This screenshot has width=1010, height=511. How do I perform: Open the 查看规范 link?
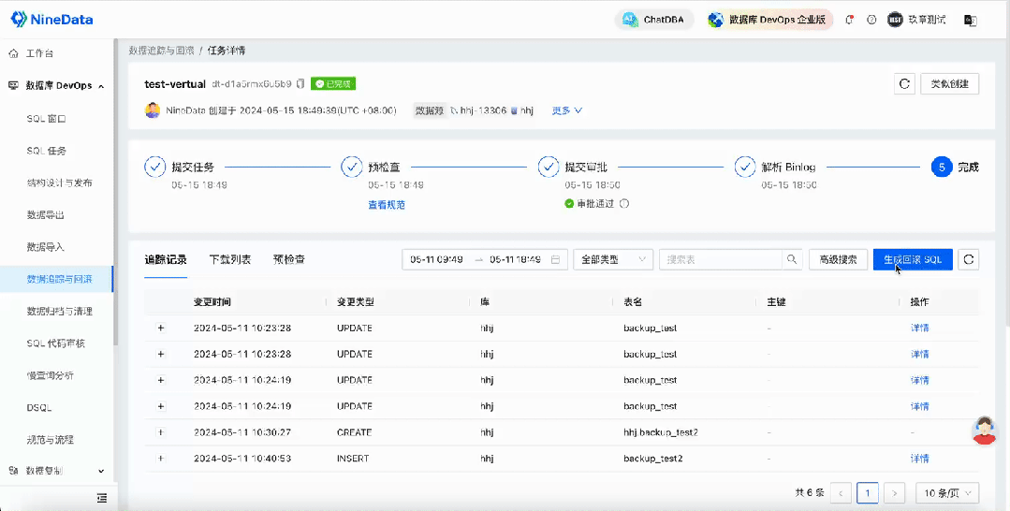[x=387, y=205]
